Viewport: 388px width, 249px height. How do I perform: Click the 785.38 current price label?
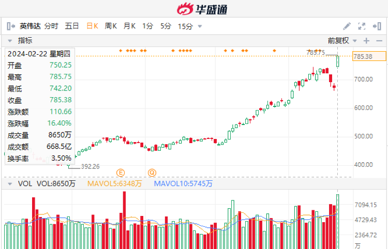click(x=369, y=56)
